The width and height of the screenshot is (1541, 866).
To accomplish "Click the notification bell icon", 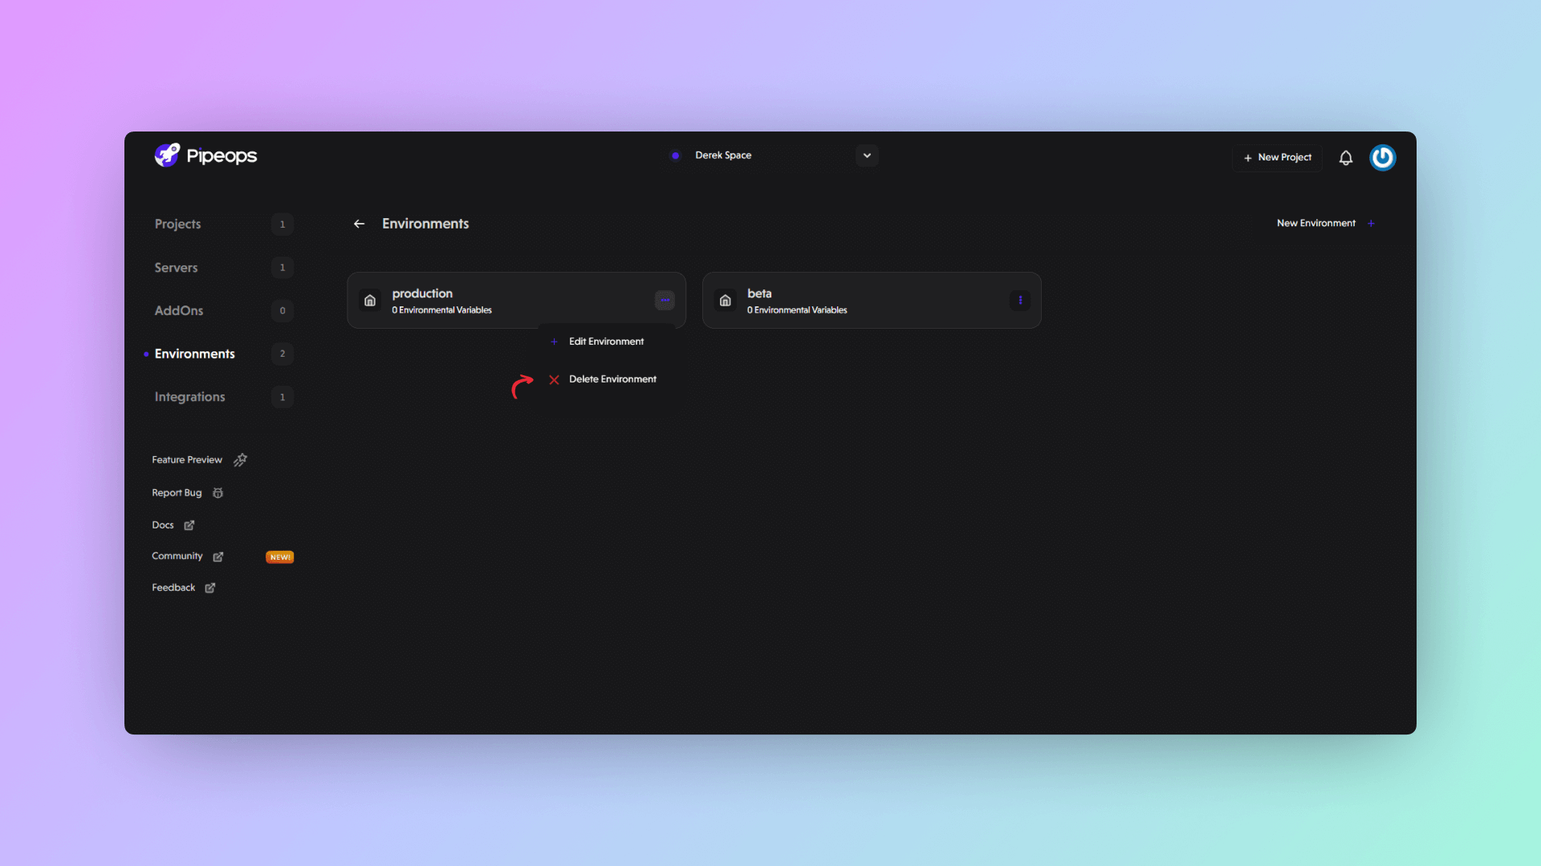I will point(1346,156).
